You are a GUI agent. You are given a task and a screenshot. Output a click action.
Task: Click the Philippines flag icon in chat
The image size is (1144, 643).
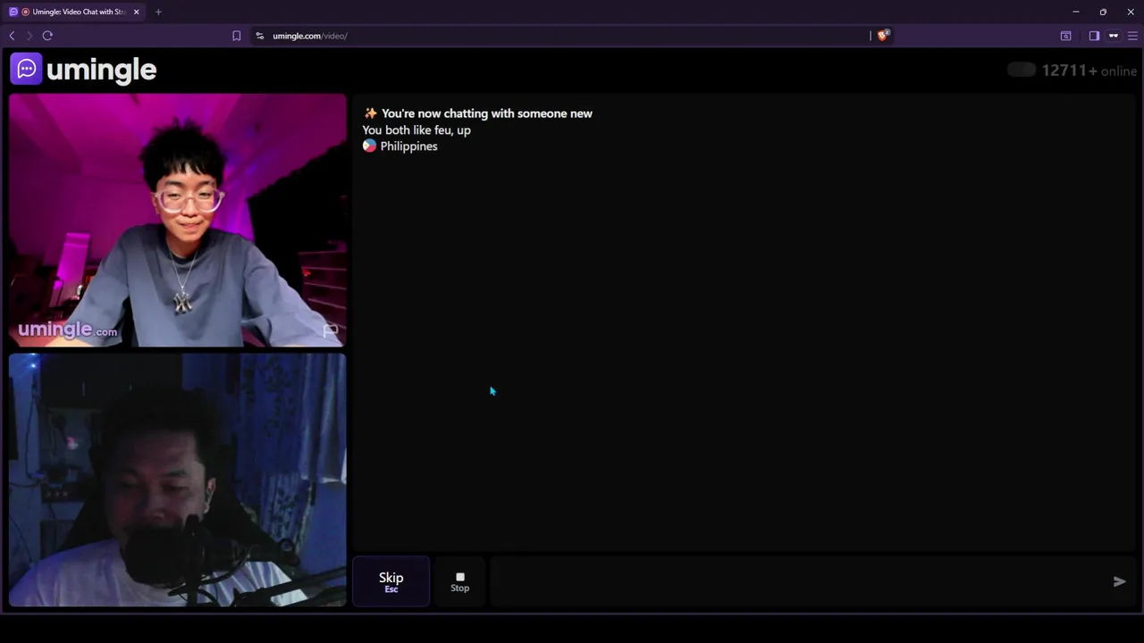369,146
